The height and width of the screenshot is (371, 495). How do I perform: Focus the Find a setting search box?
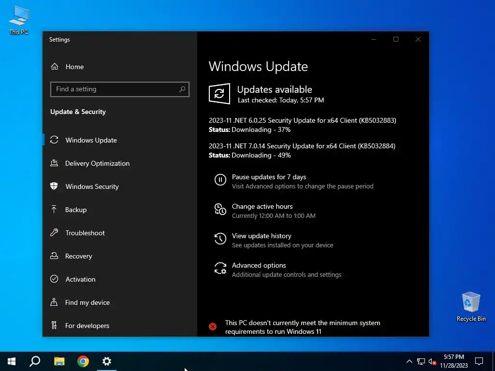click(x=120, y=89)
